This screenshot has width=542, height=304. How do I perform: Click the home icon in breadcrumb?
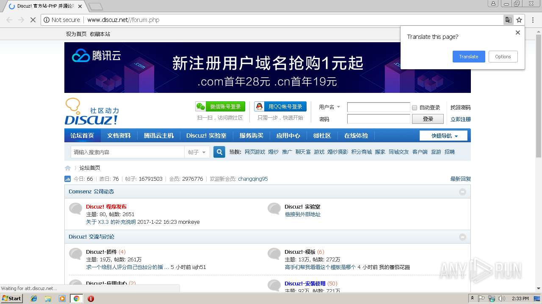(68, 168)
